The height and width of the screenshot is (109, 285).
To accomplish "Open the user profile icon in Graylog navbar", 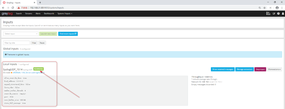I will [283, 14].
